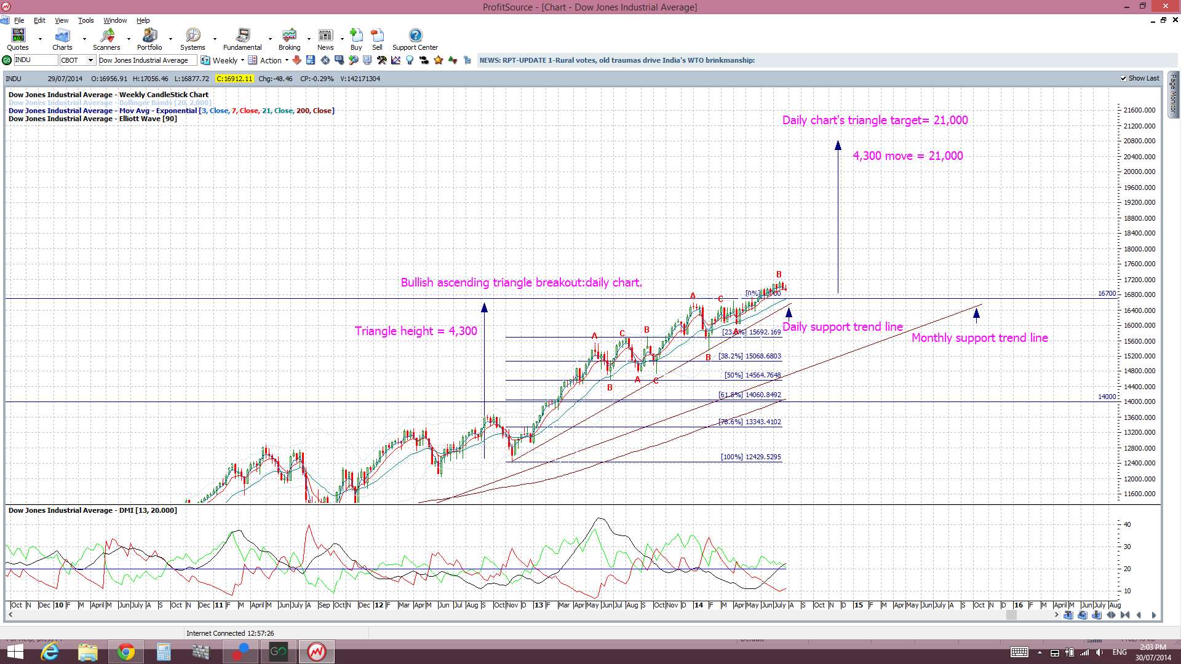This screenshot has width=1181, height=664.
Task: Open the Fundamental tool
Action: tap(242, 39)
